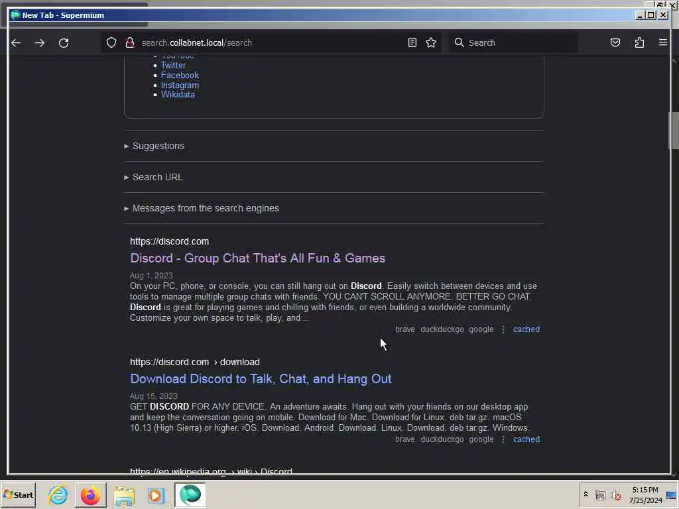Click the google tag on the Download result
The width and height of the screenshot is (679, 509).
pyautogui.click(x=481, y=439)
